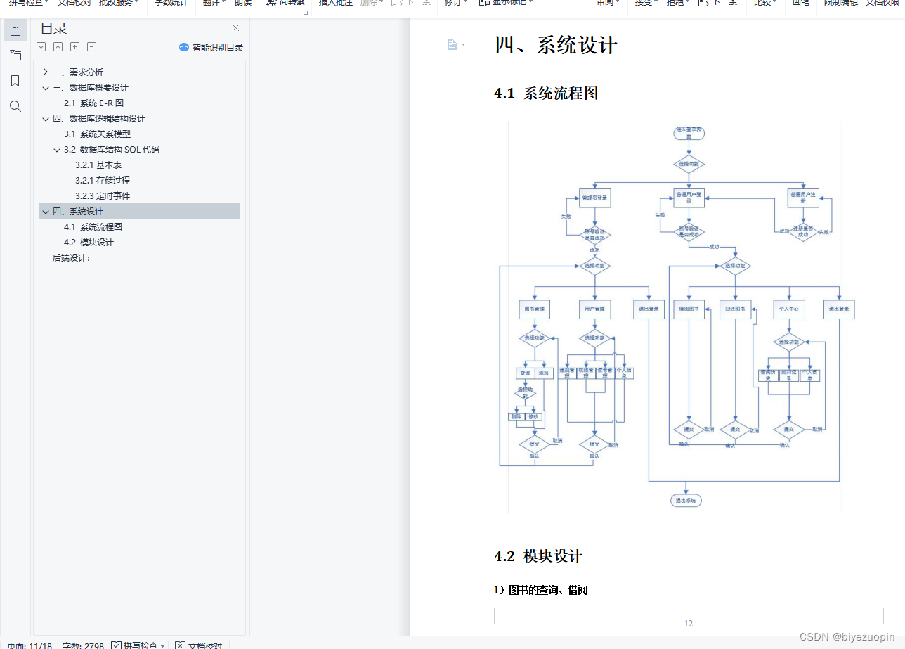Image resolution: width=905 pixels, height=649 pixels.
Task: Open the bookmark pane icon in the sidebar
Action: [15, 81]
